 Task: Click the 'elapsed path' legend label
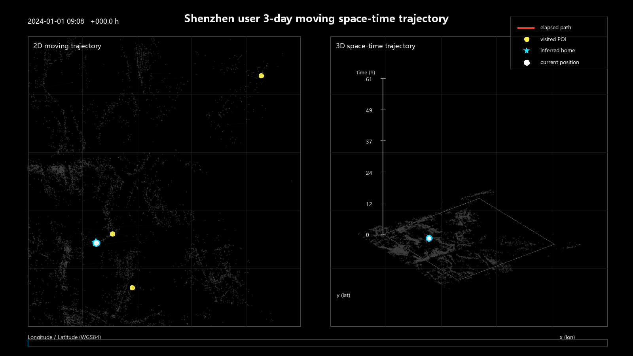(x=555, y=28)
